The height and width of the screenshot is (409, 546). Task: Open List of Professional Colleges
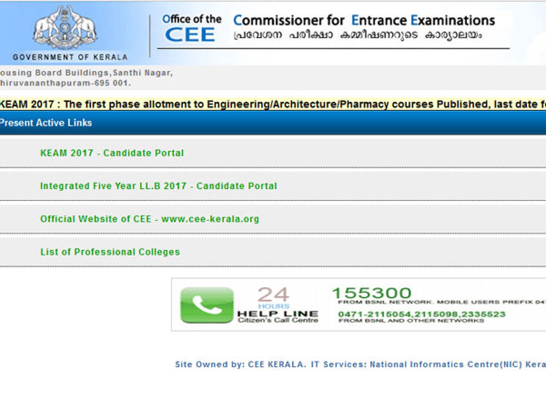click(x=110, y=252)
